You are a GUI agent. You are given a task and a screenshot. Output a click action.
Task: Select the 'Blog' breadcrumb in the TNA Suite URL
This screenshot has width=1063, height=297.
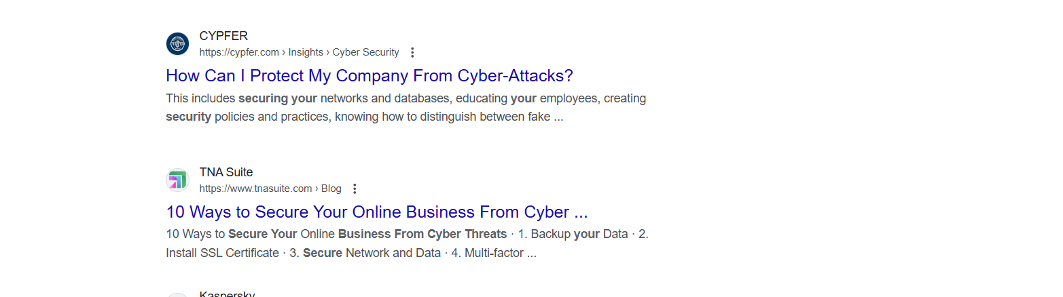click(331, 189)
